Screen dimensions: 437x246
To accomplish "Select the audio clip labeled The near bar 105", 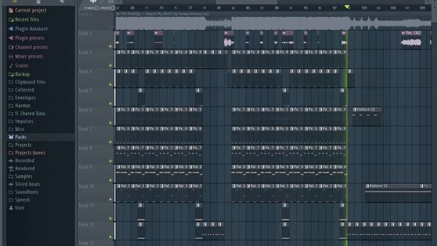I will point(412,40).
